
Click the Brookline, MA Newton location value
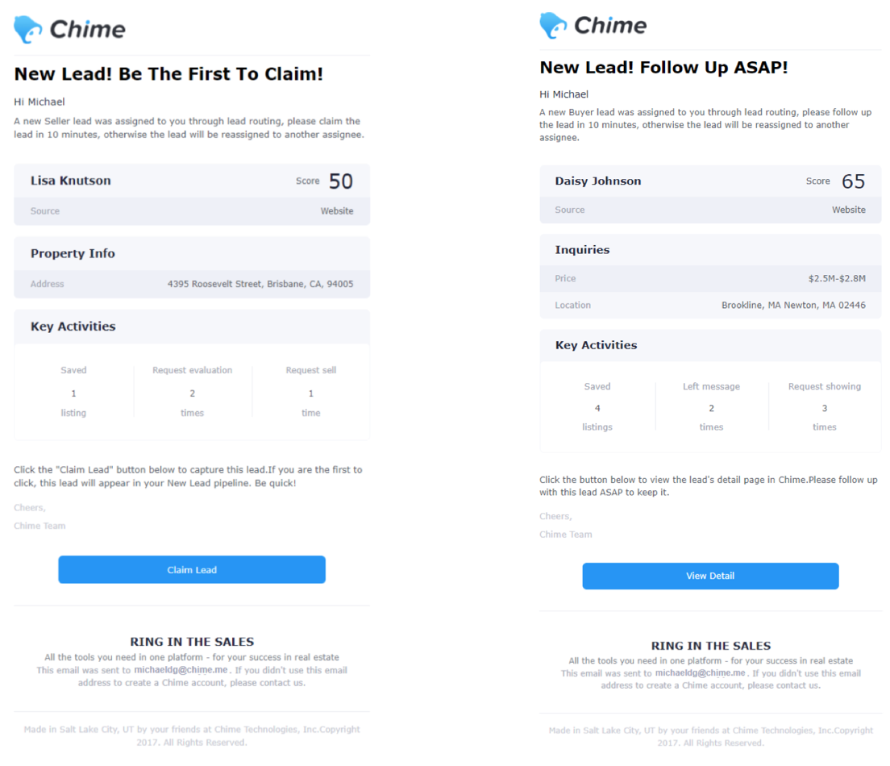click(x=793, y=306)
